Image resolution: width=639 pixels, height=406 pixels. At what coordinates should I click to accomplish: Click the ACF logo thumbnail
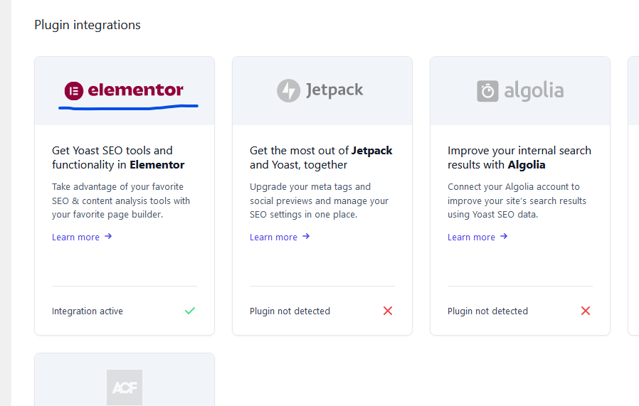(125, 388)
